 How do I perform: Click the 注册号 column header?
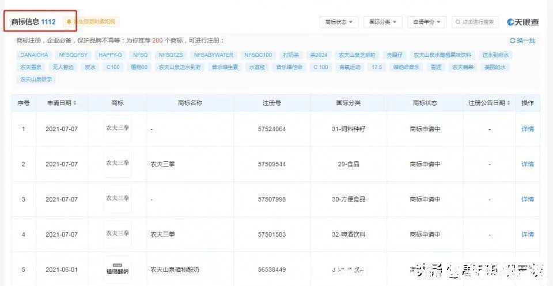click(x=272, y=103)
